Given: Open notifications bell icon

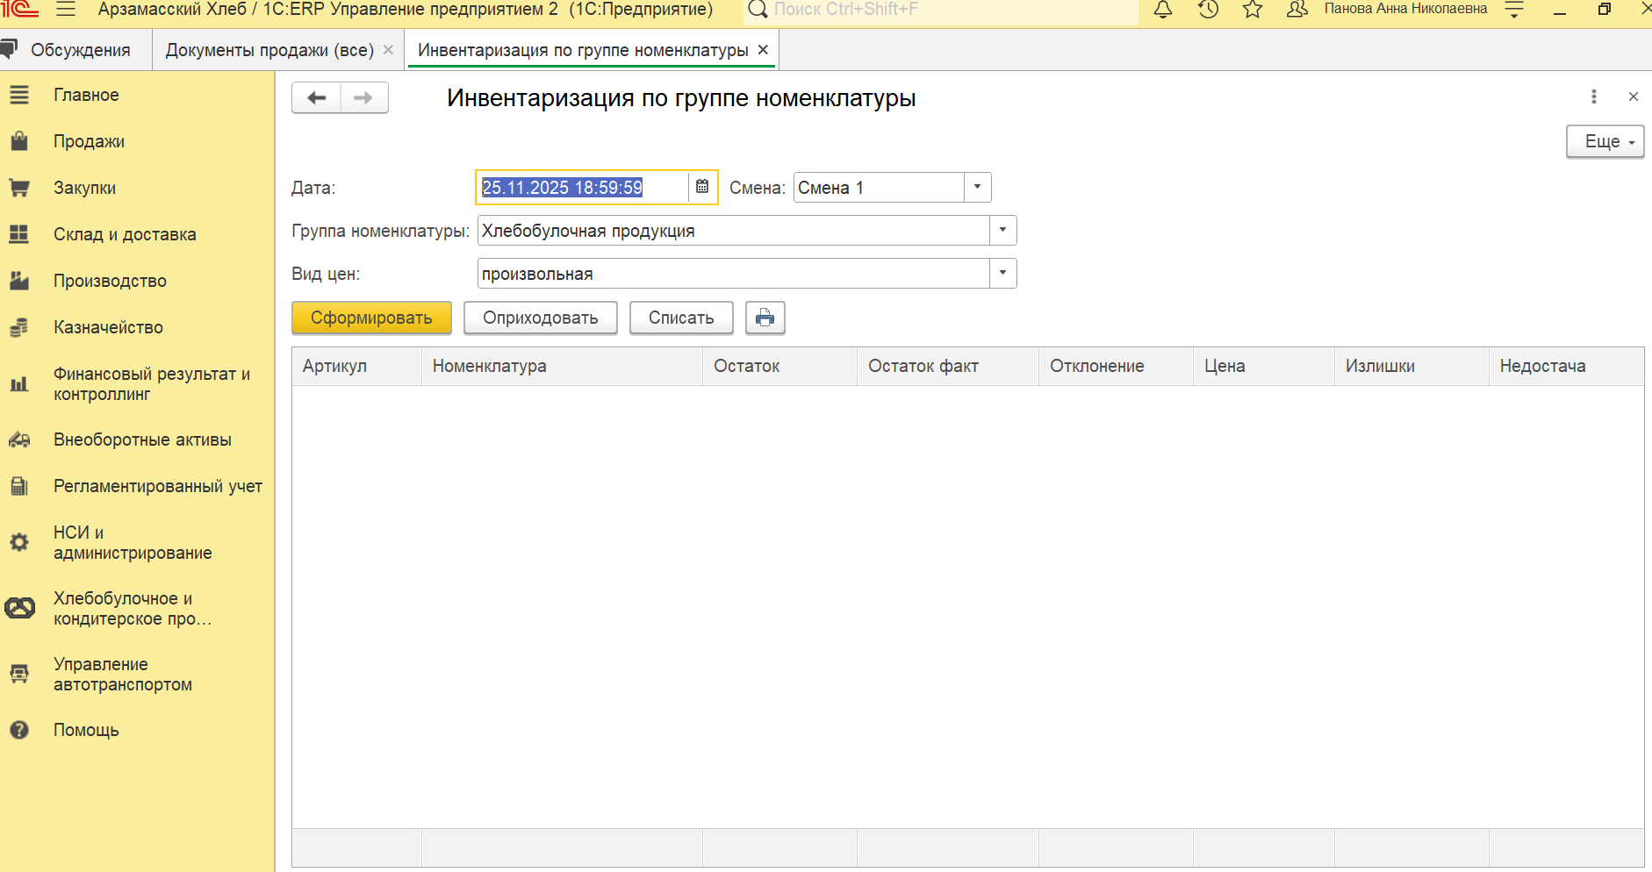Looking at the screenshot, I should coord(1163,10).
